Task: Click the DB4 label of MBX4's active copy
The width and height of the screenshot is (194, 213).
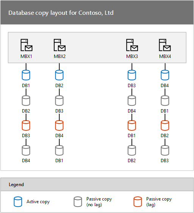Action: click(x=165, y=86)
